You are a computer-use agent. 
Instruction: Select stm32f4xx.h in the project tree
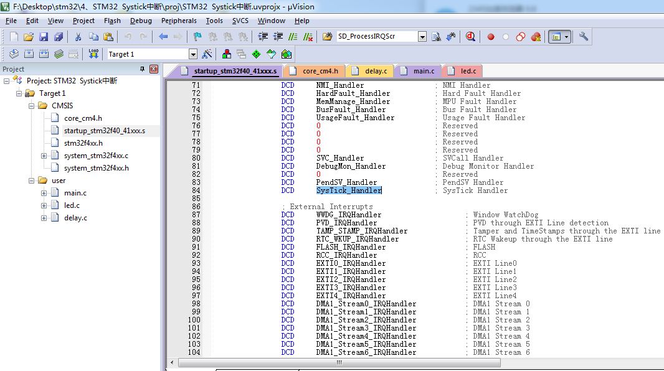point(83,143)
